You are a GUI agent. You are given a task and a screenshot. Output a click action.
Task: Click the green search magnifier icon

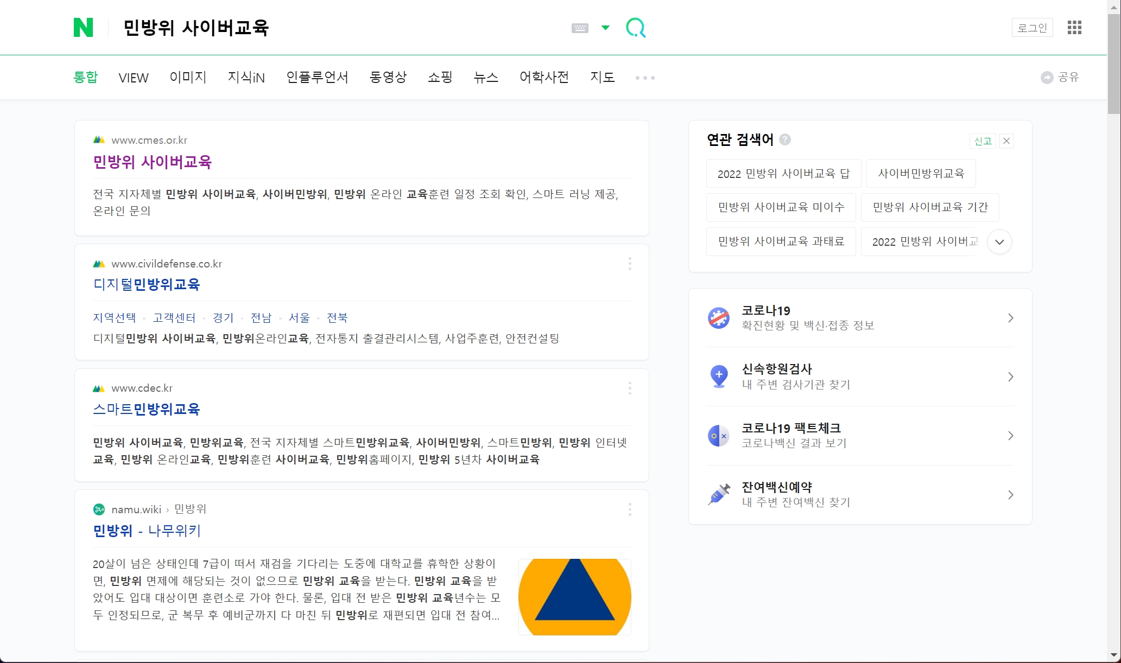[636, 28]
